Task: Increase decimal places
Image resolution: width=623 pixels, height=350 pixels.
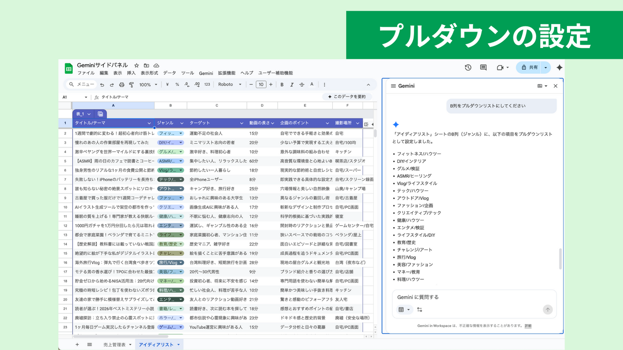Action: coord(197,85)
